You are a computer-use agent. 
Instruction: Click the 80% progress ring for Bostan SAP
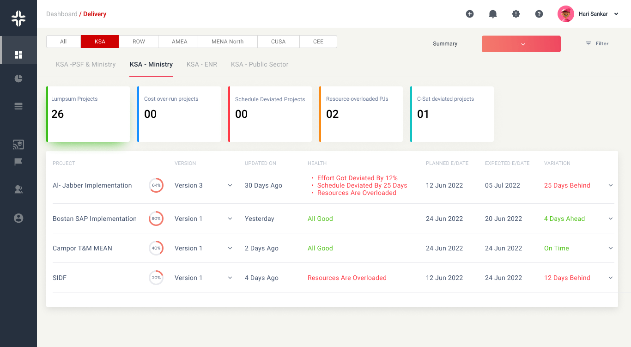156,219
